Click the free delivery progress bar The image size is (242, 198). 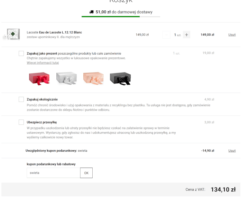(121, 17)
